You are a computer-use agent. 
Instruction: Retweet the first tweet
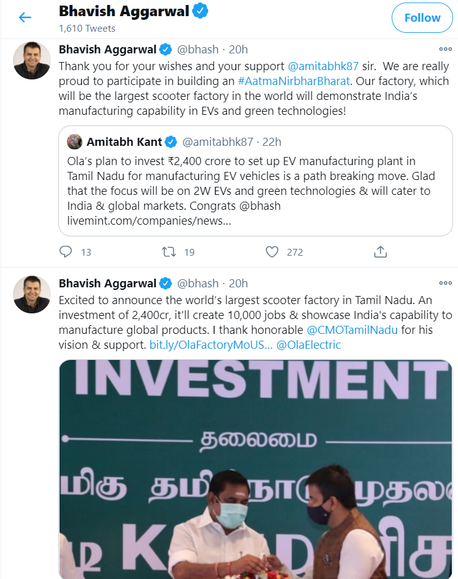169,252
